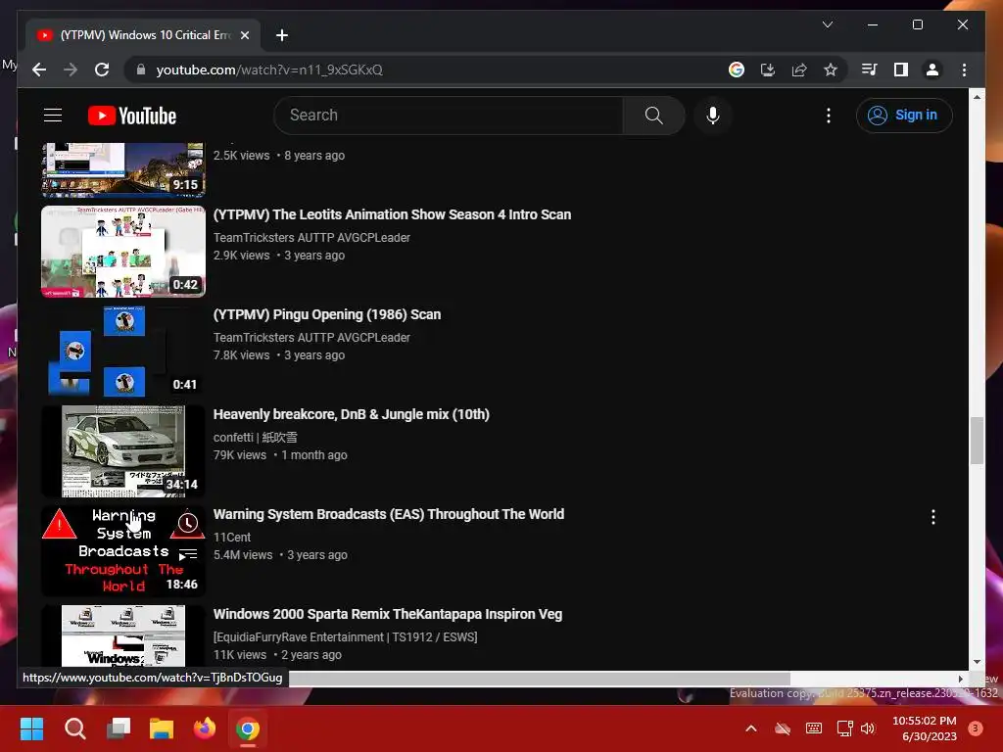
Task: Open Windows Start menu
Action: click(31, 728)
